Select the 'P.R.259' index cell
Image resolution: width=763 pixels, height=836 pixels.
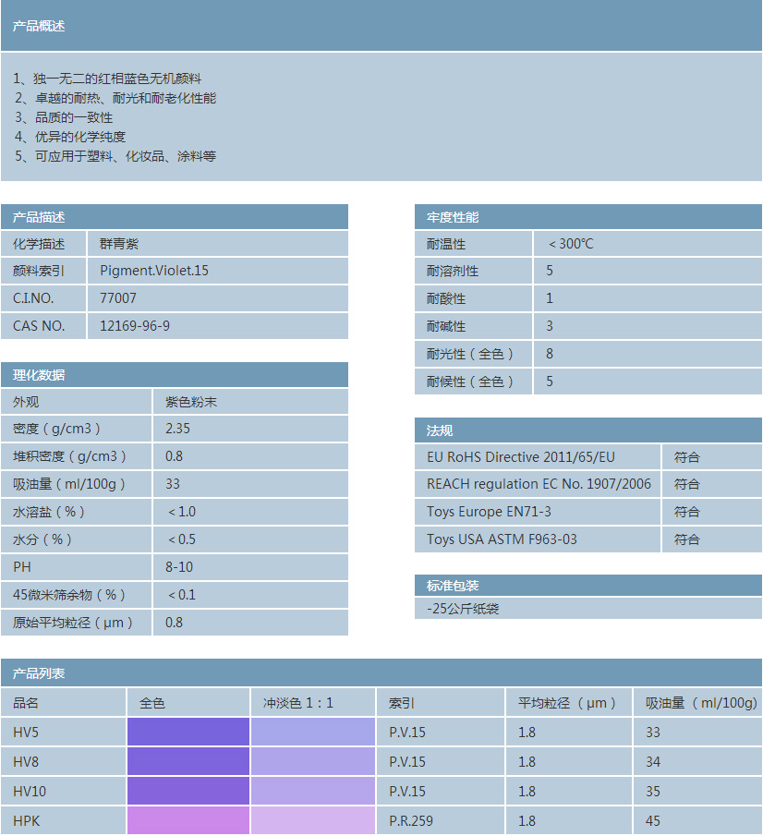pyautogui.click(x=410, y=821)
